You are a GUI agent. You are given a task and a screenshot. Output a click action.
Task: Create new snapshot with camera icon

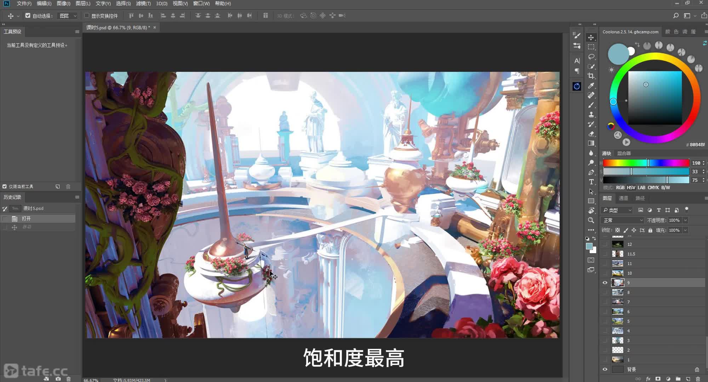pyautogui.click(x=58, y=379)
